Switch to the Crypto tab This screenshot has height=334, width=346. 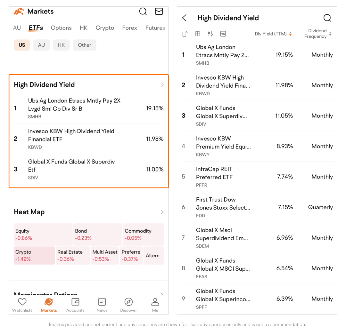pyautogui.click(x=105, y=28)
